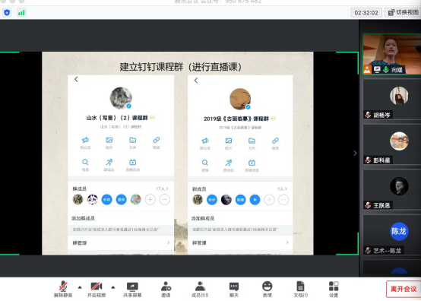Open audio options arrow beside 解除静音

(80, 287)
